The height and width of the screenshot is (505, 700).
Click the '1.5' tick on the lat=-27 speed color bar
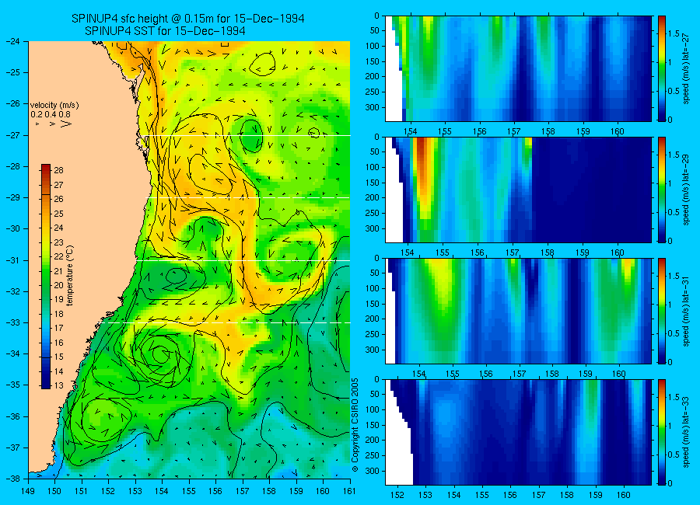674,34
